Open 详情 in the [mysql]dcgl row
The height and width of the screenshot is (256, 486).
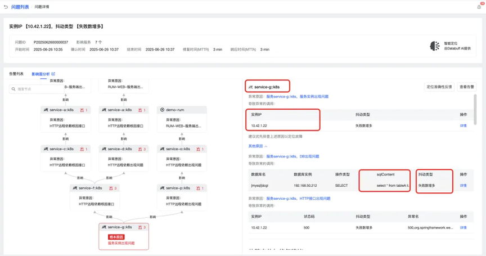point(463,185)
